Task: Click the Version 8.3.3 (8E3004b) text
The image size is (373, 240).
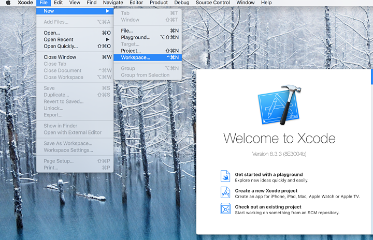Action: pyautogui.click(x=279, y=154)
